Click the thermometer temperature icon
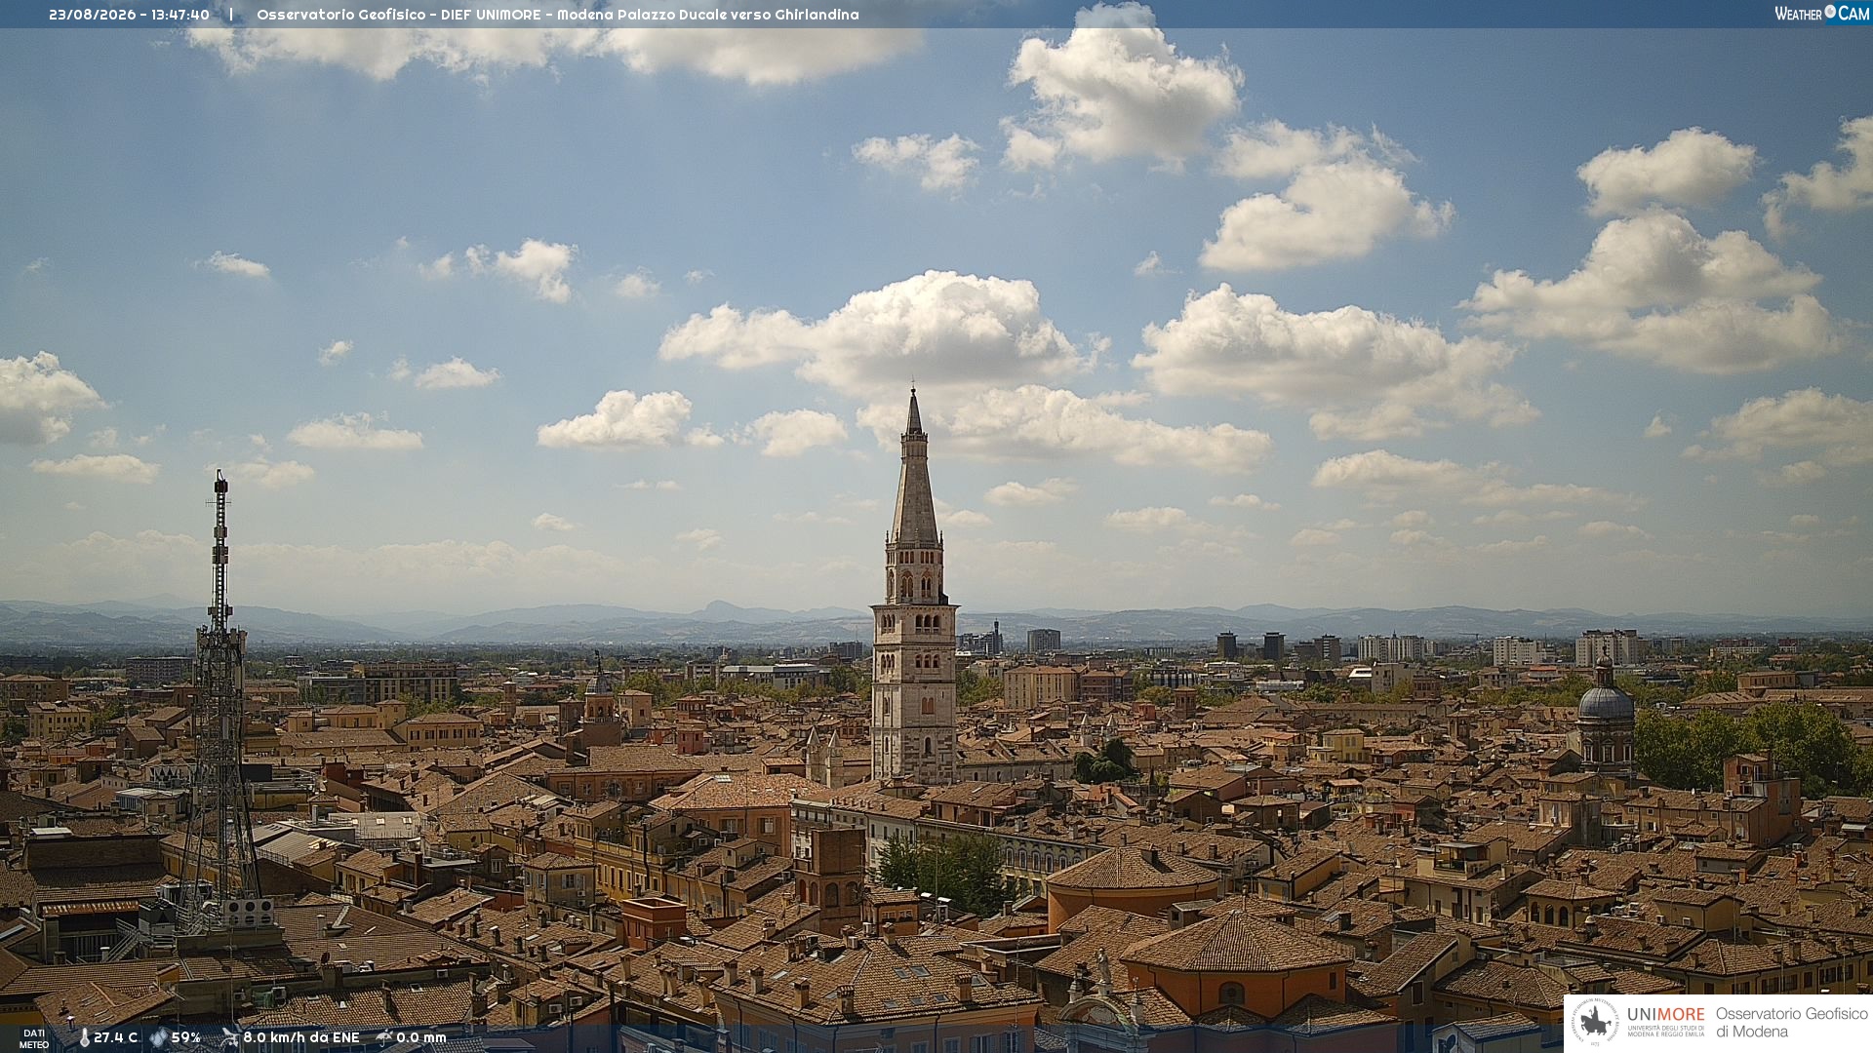Image resolution: width=1873 pixels, height=1053 pixels. (x=84, y=1038)
